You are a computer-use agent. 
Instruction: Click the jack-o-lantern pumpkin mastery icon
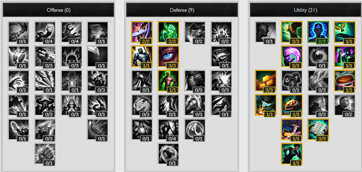pyautogui.click(x=292, y=105)
